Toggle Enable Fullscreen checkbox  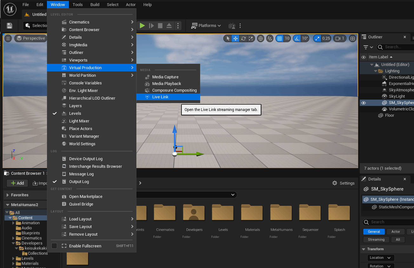point(54,246)
